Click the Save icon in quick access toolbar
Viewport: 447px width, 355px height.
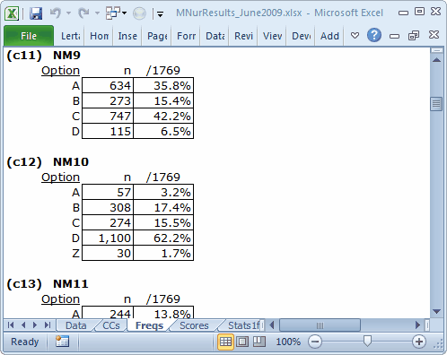coord(36,13)
